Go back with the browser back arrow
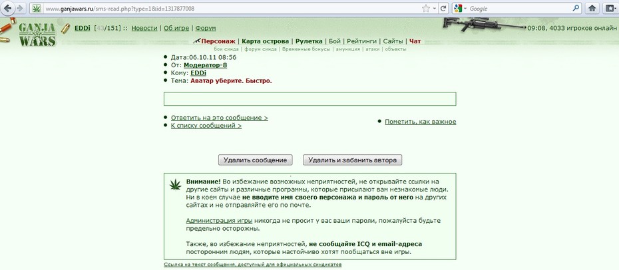This screenshot has width=619, height=270. 8,8
